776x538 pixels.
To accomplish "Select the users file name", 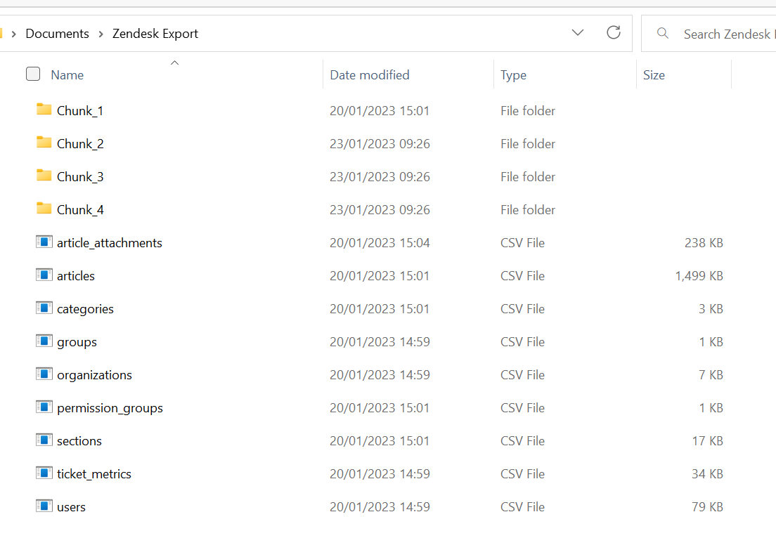I will click(x=71, y=507).
